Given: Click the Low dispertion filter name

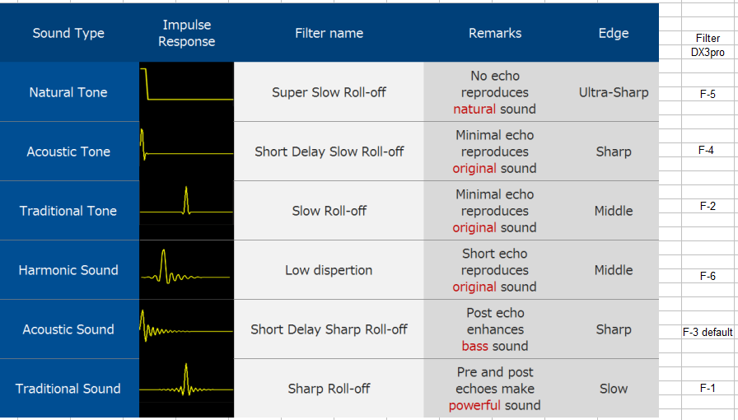Looking at the screenshot, I should click(x=329, y=270).
